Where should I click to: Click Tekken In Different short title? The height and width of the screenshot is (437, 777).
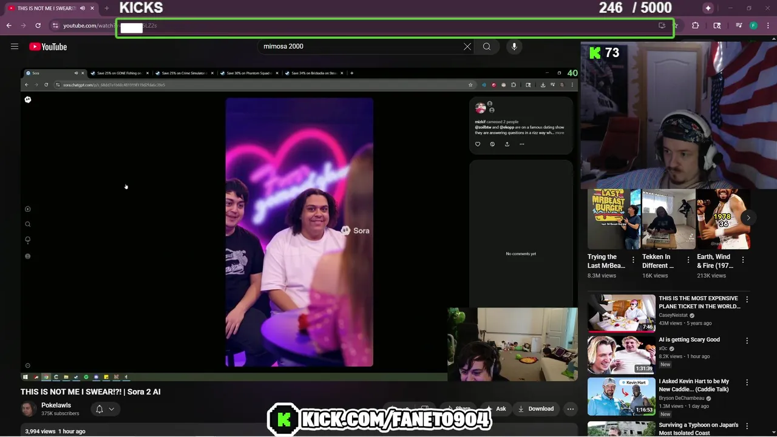tap(659, 261)
